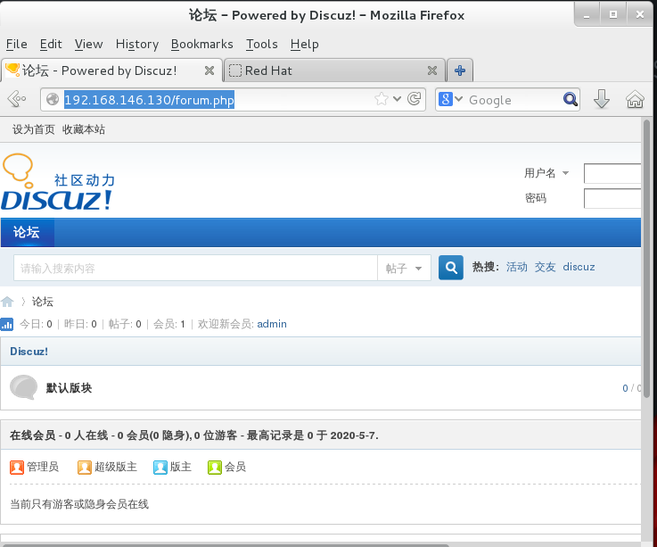Click the Discuz! category header link
This screenshot has width=657, height=547.
(x=29, y=352)
